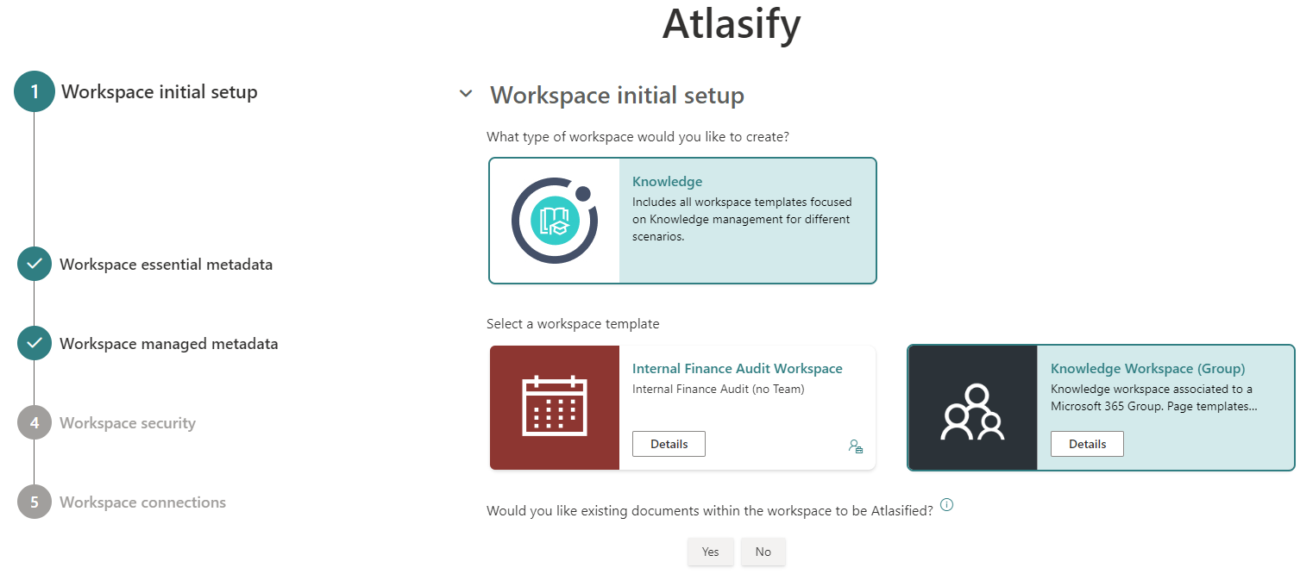The height and width of the screenshot is (574, 1300).
Task: Click 'What type of workspace' question text
Action: click(638, 137)
